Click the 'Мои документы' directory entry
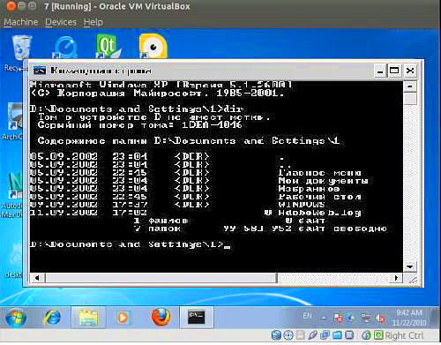Viewport: 441px width, 345px height. point(323,181)
